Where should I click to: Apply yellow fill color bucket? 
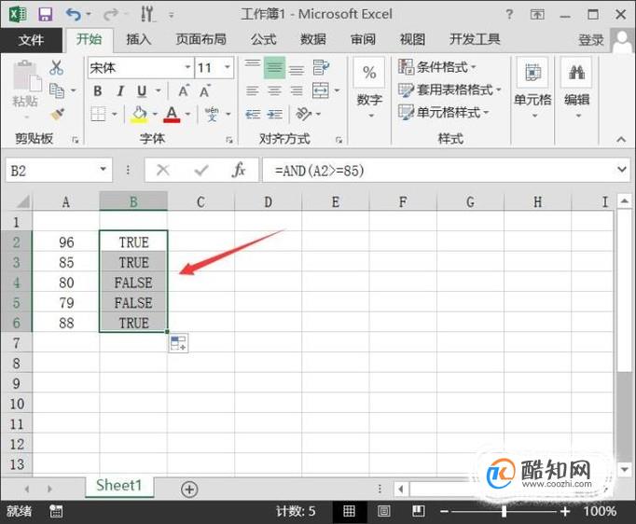pyautogui.click(x=139, y=114)
